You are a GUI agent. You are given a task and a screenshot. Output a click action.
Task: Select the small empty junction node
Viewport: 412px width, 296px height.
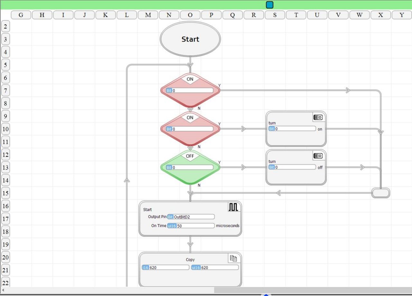pos(381,193)
